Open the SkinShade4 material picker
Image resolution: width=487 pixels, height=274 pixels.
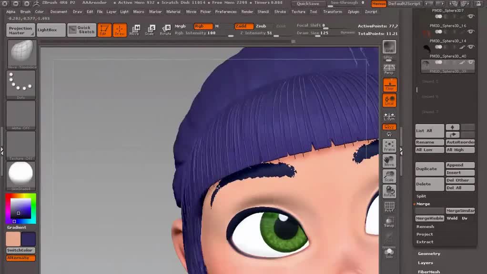21,176
